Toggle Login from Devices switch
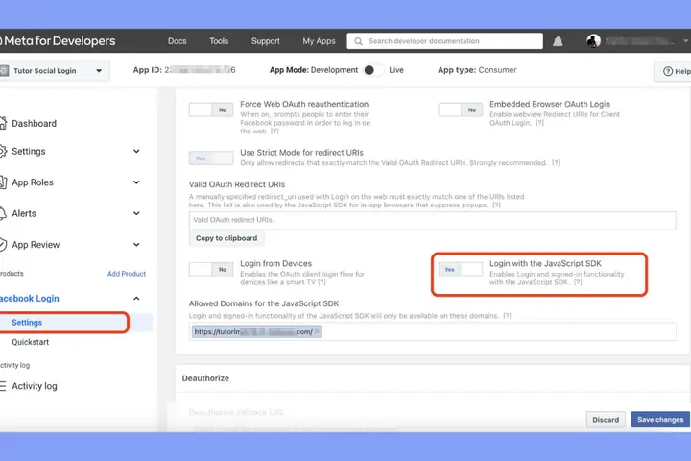 coord(211,270)
